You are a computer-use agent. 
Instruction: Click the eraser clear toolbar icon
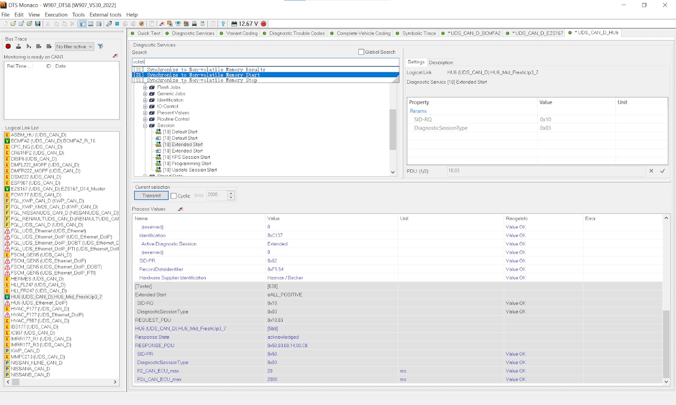coord(162,24)
